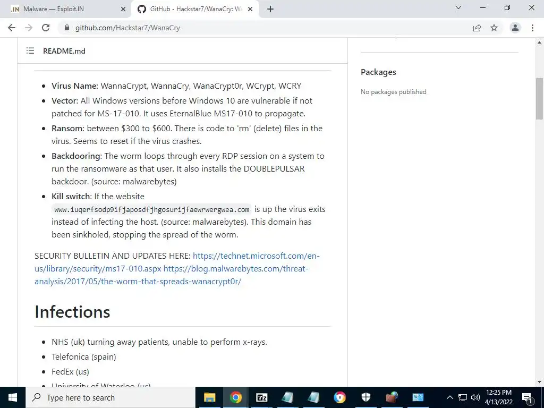Go forward in browser history
The height and width of the screenshot is (408, 544).
coord(29,28)
